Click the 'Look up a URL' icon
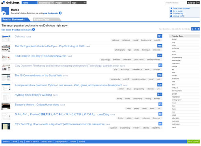Screen dimensions: 201x146 coord(171,16)
